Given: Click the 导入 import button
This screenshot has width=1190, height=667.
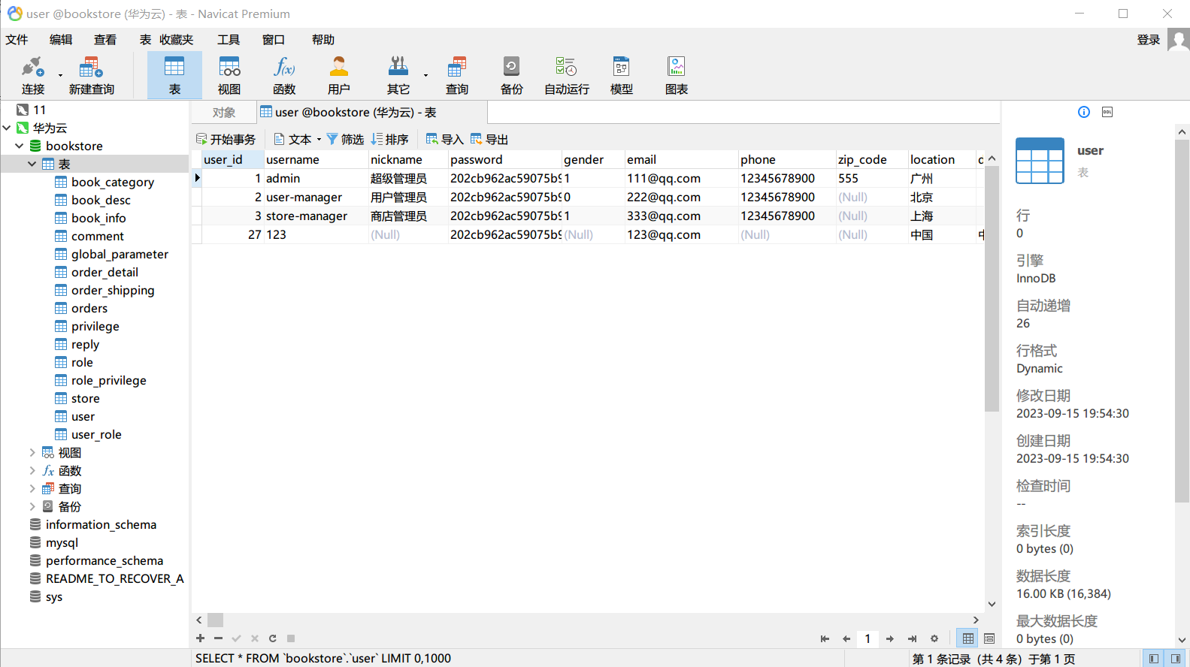Looking at the screenshot, I should (444, 139).
